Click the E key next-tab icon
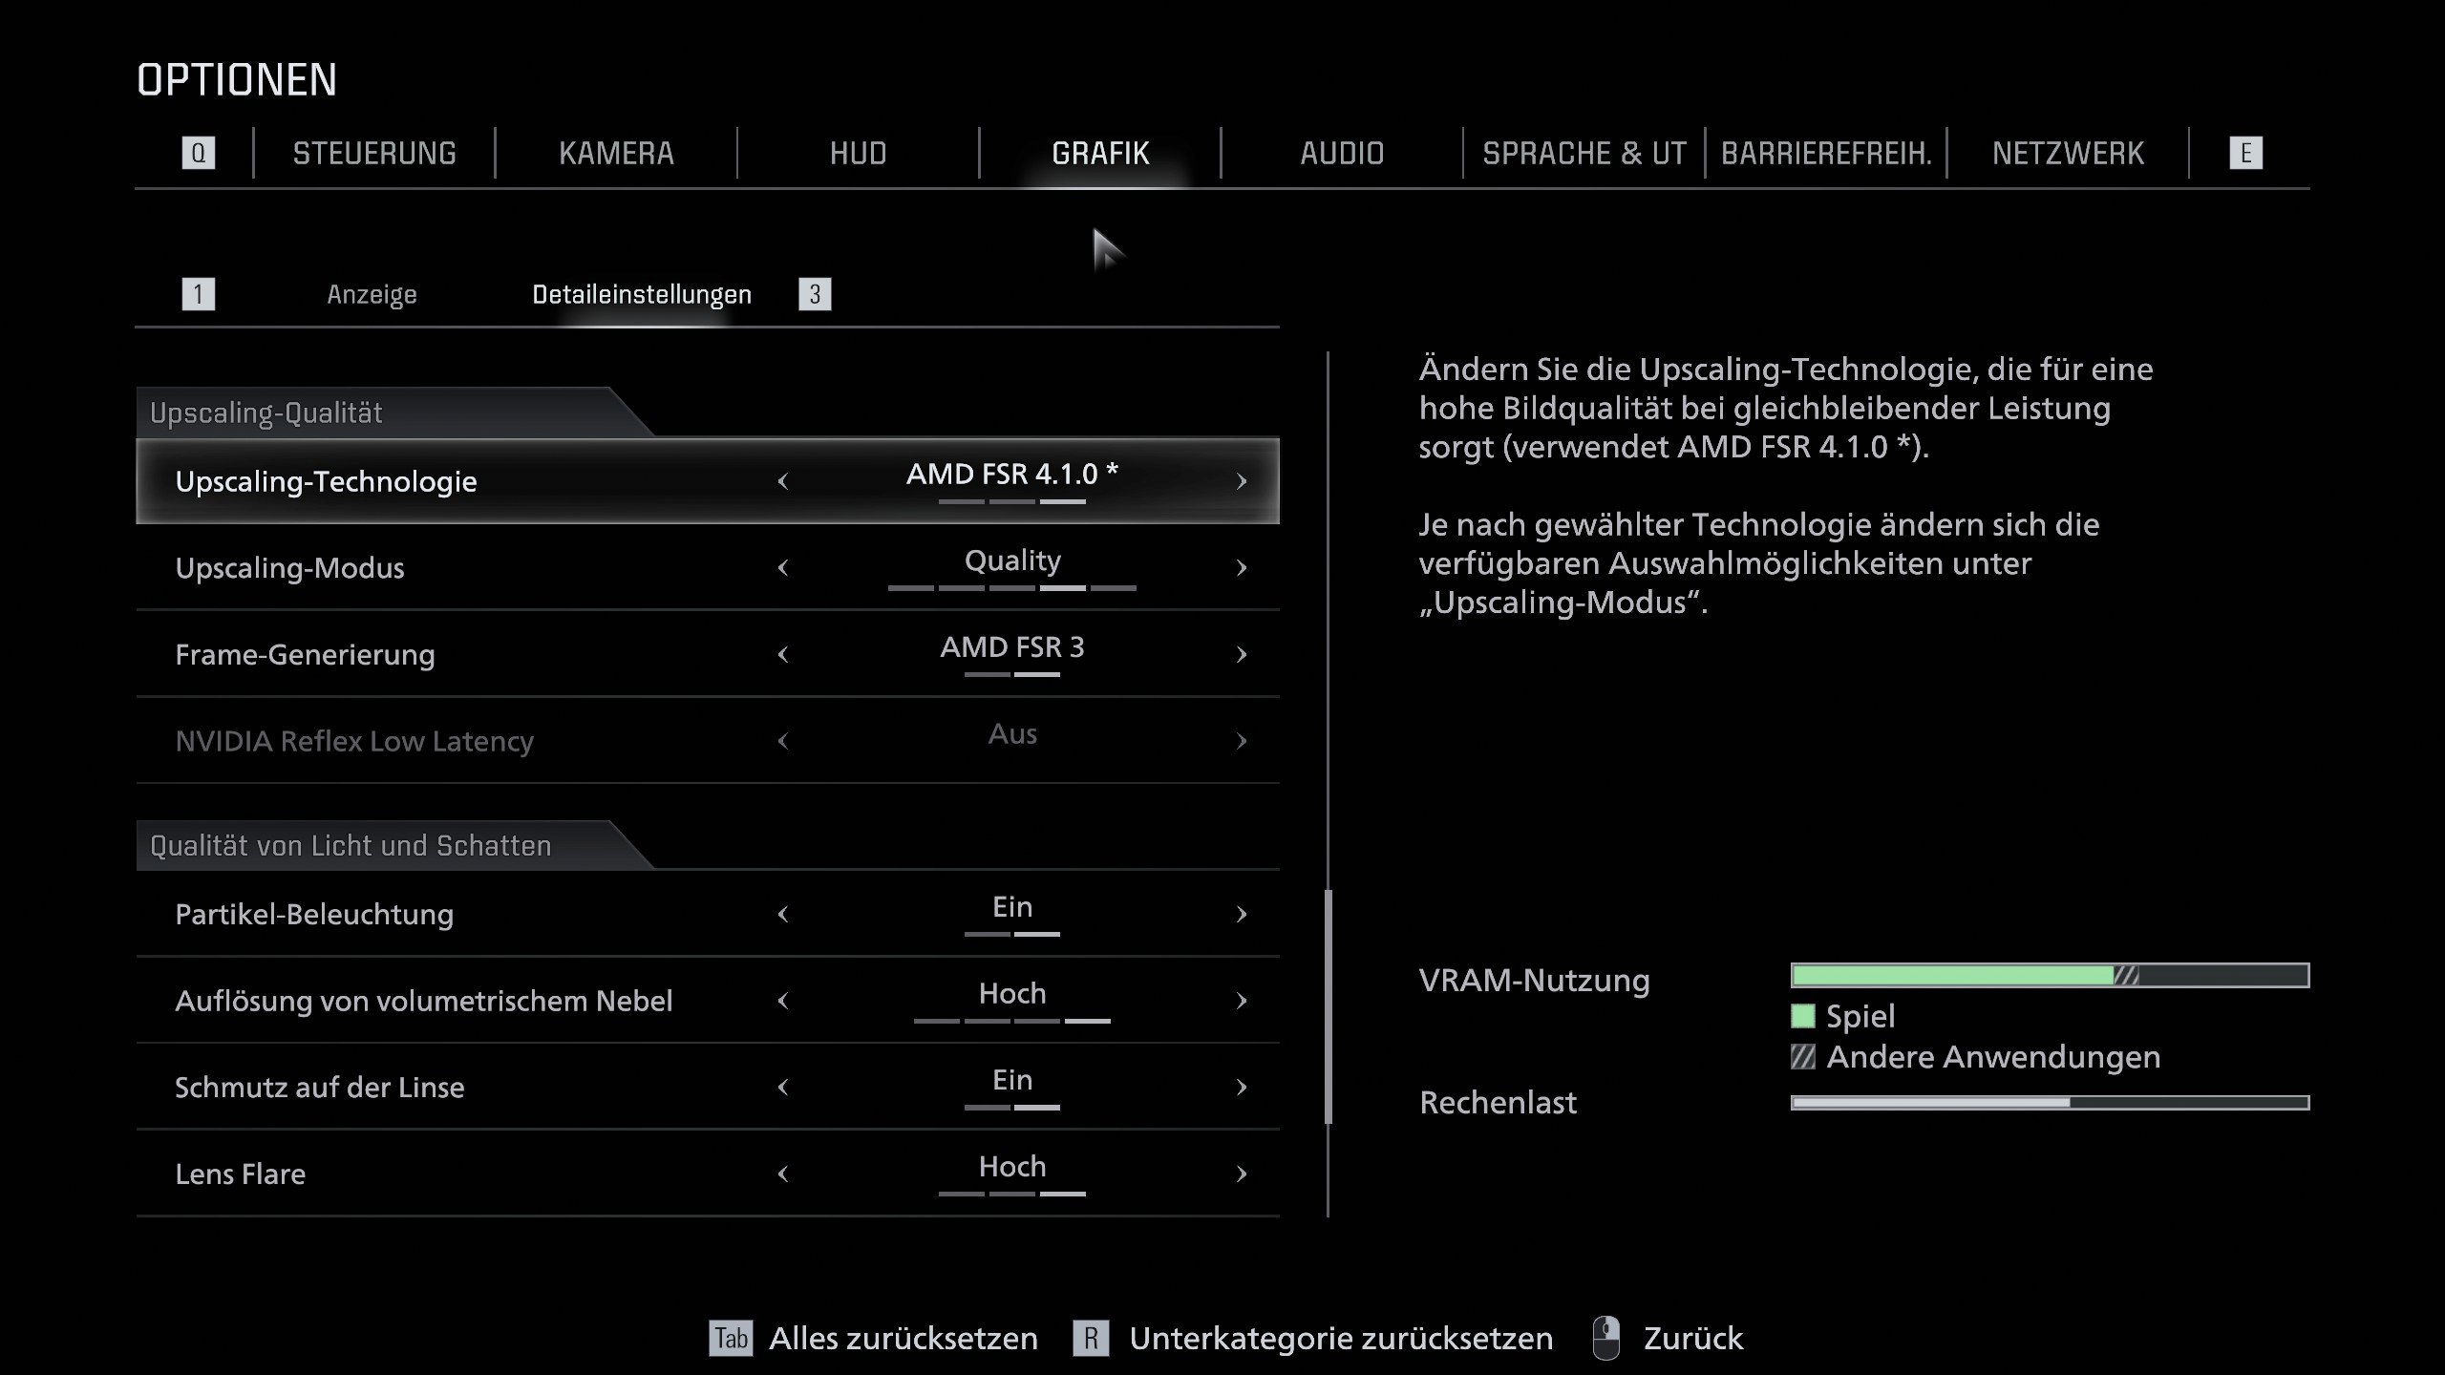 pos(2245,153)
